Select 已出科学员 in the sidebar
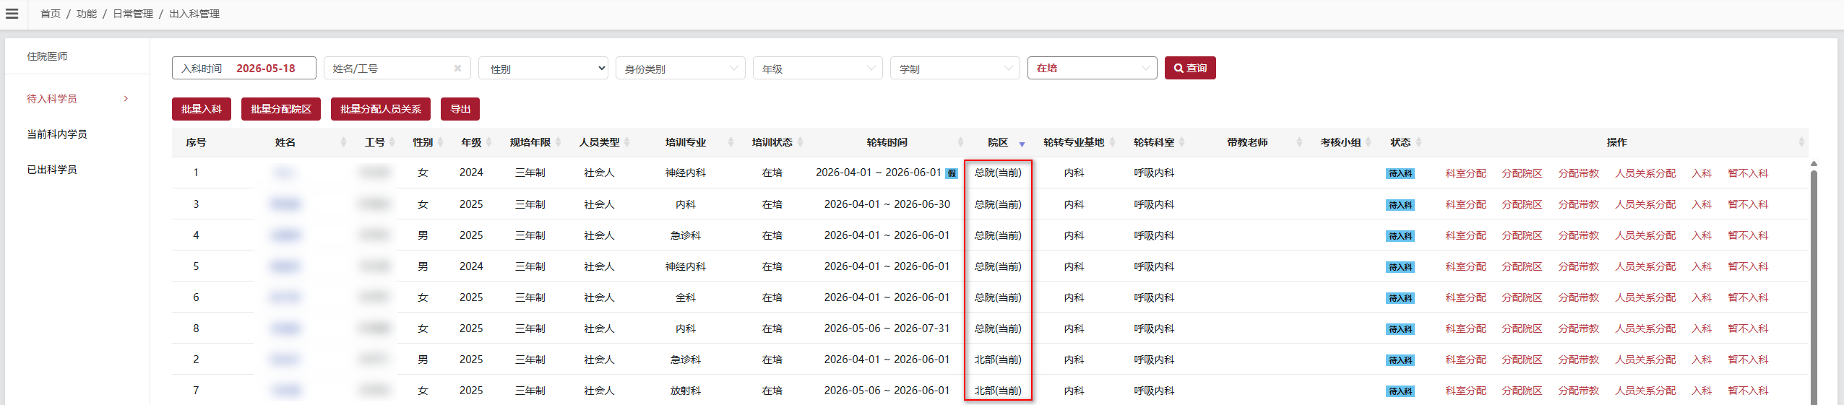 [x=52, y=169]
